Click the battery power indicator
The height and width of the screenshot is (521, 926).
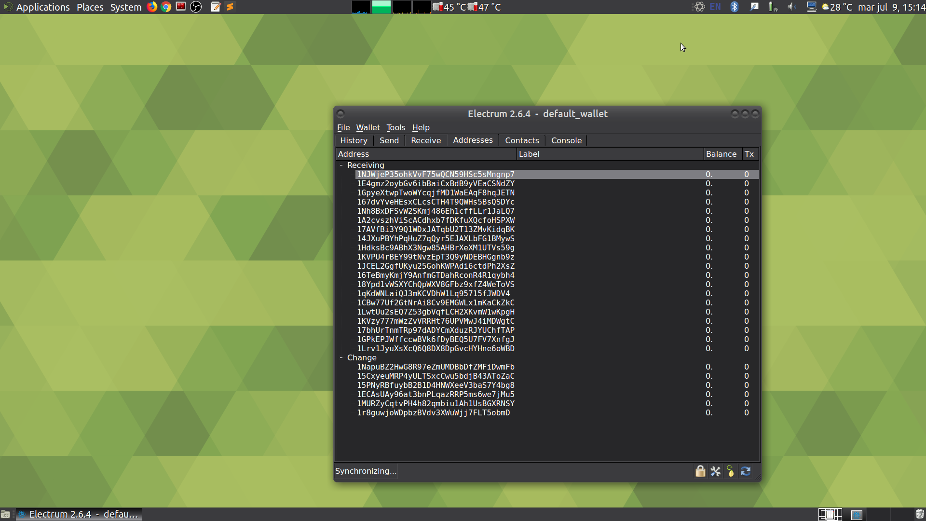pyautogui.click(x=773, y=7)
